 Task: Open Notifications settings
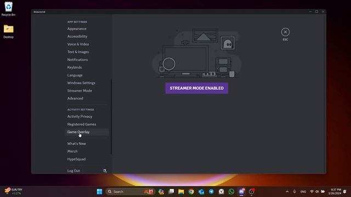[77, 60]
